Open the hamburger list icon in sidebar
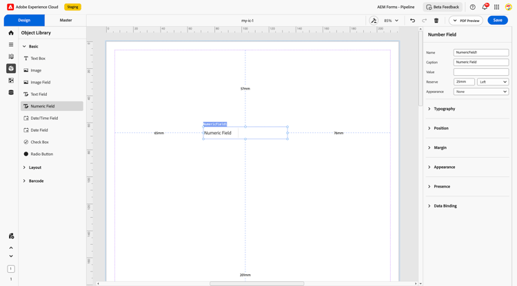This screenshot has height=286, width=517. click(x=11, y=45)
